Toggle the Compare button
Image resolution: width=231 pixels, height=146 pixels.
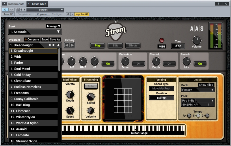32,40
